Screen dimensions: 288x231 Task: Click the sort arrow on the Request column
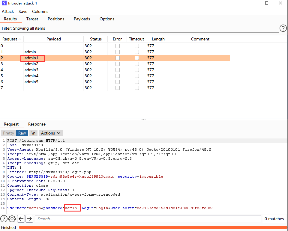[x=20, y=39]
